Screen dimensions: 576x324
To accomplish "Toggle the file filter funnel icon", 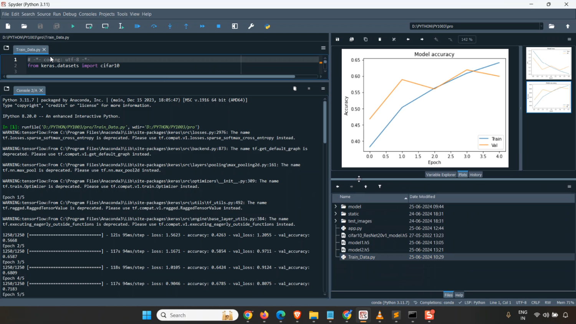I will (x=380, y=187).
